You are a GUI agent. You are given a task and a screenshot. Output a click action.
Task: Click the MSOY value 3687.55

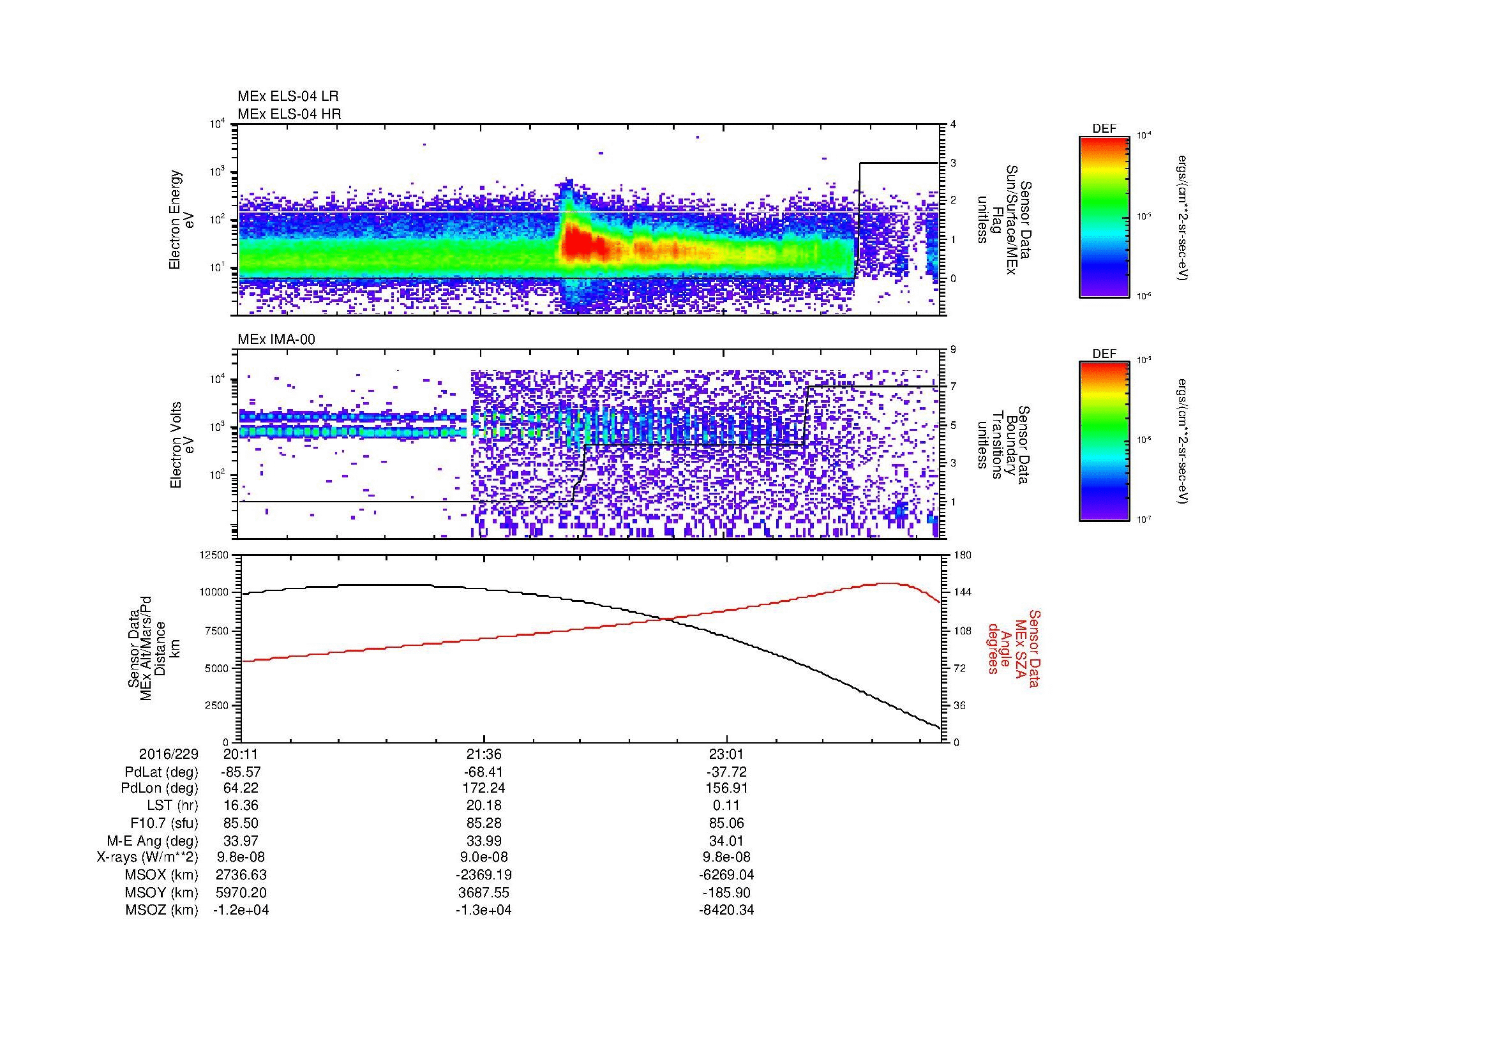click(484, 893)
